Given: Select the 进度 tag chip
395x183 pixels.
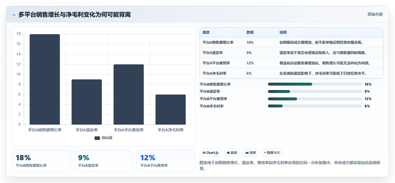Looking at the screenshot, I should coord(250,153).
